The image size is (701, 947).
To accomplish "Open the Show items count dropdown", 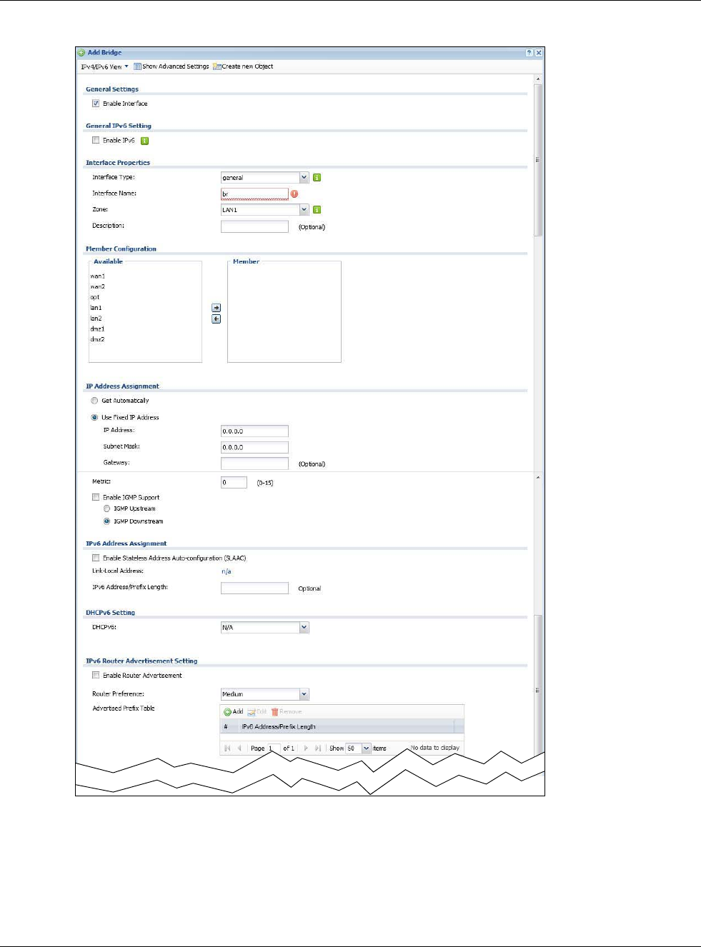I will (x=366, y=748).
